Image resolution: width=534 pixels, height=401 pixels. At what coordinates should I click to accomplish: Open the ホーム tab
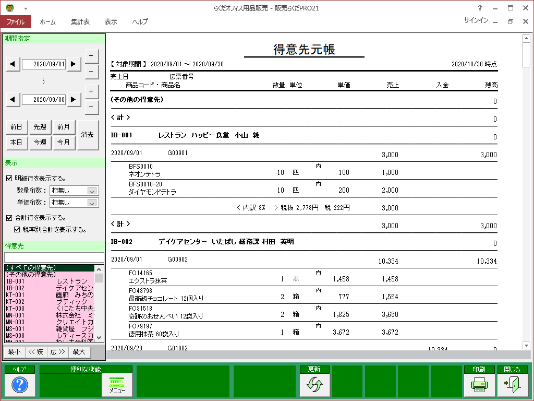coord(47,21)
